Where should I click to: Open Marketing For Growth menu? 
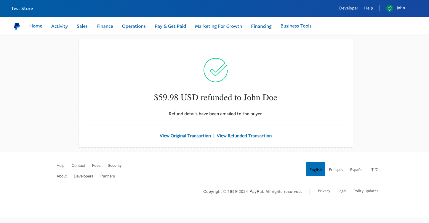(x=218, y=26)
